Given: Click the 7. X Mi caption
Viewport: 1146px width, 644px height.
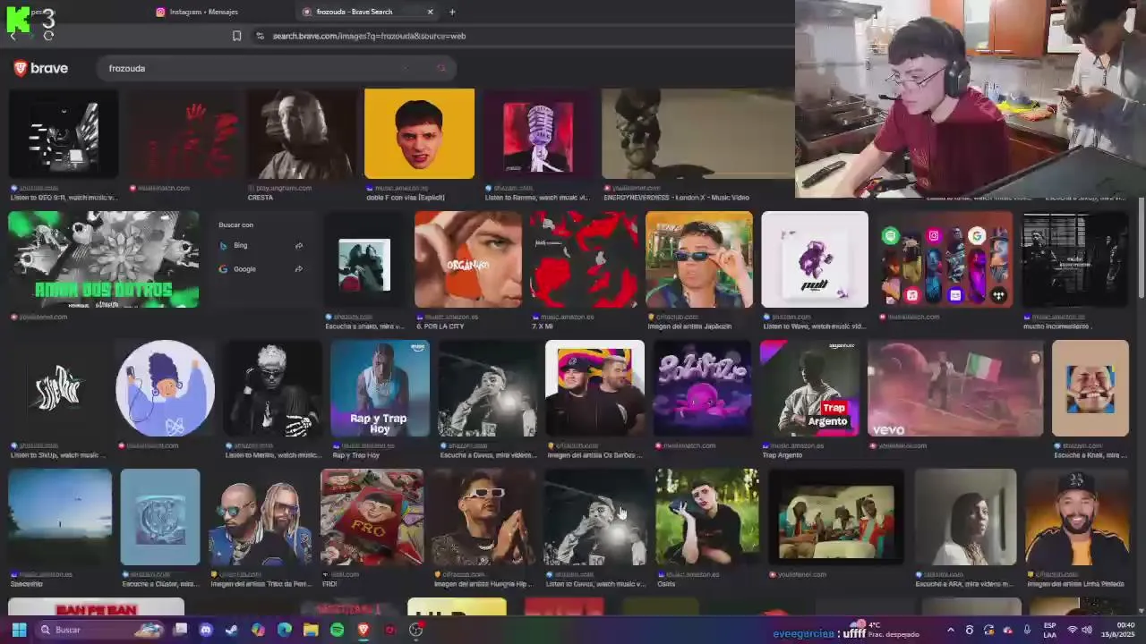Looking at the screenshot, I should (x=545, y=326).
